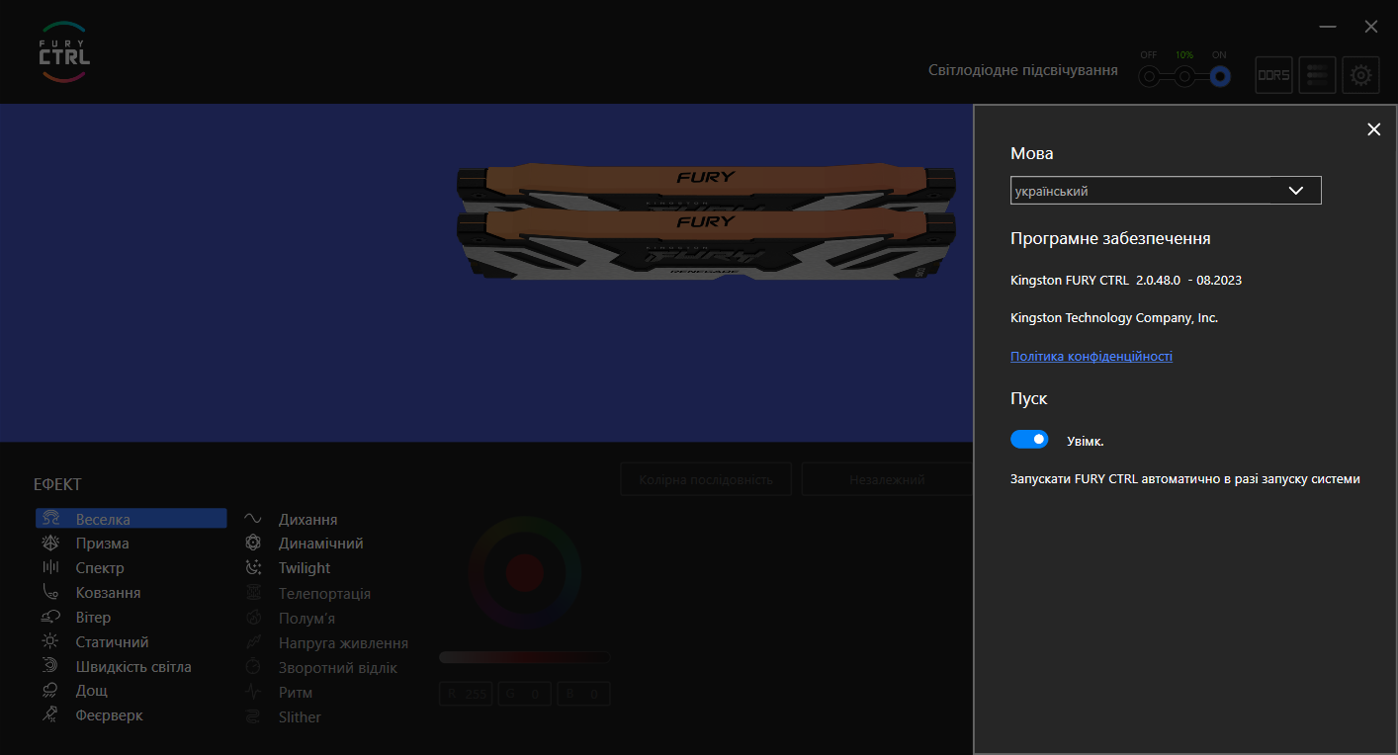Image resolution: width=1398 pixels, height=755 pixels.
Task: Set LED lighting to OFF
Action: pyautogui.click(x=1148, y=76)
